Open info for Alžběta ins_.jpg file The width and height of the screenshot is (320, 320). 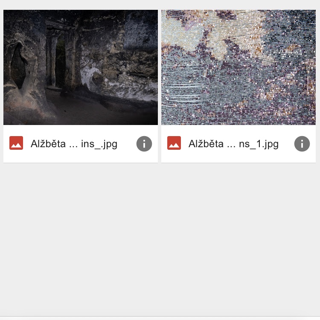click(x=144, y=144)
